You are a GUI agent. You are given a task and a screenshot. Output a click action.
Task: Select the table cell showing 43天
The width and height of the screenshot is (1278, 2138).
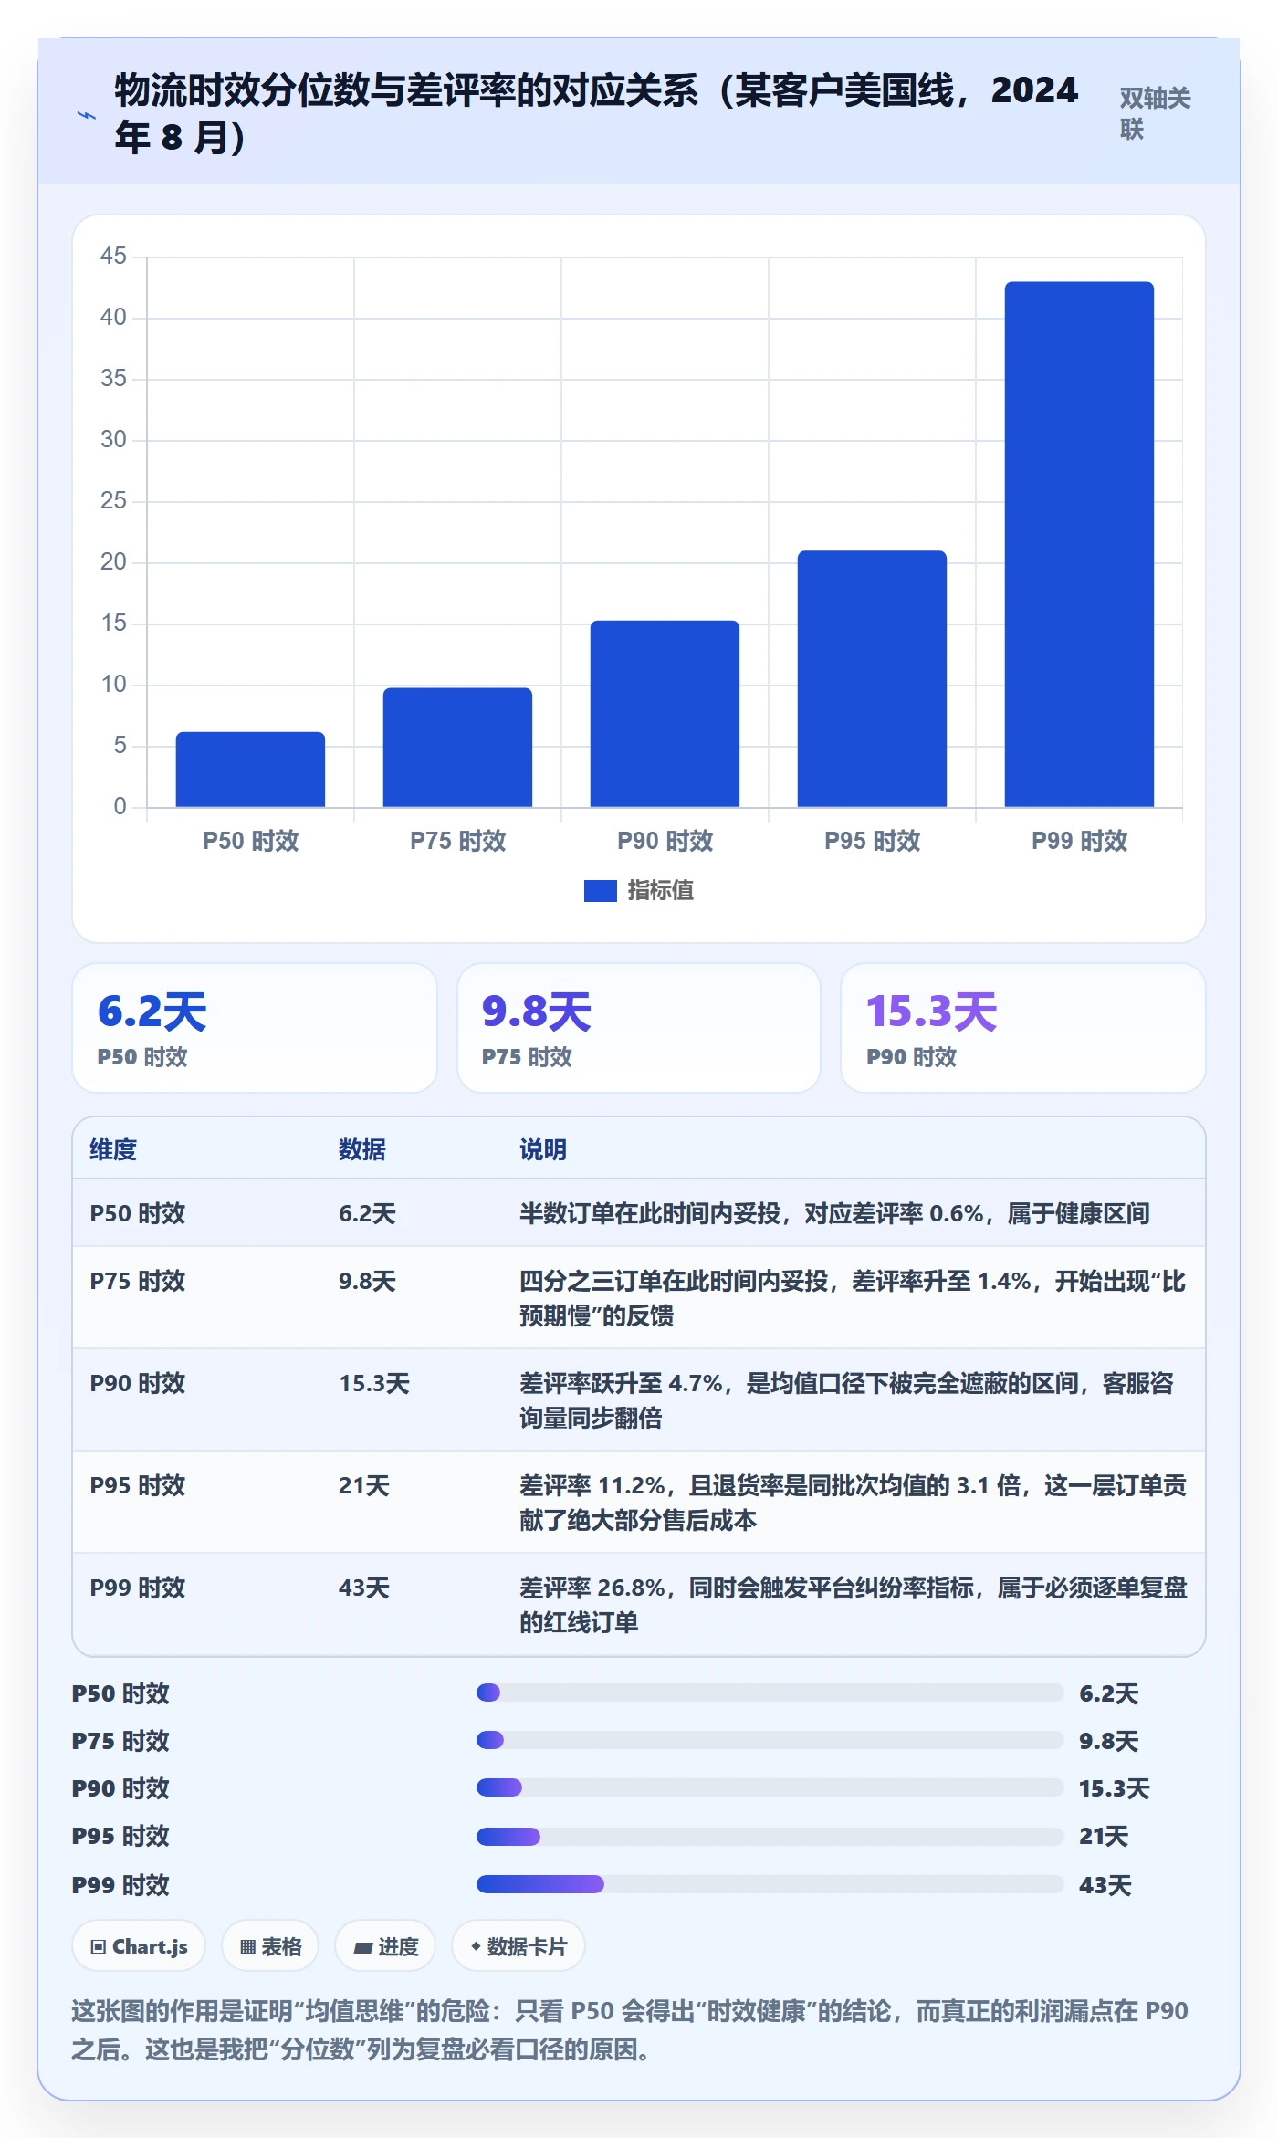[364, 1588]
